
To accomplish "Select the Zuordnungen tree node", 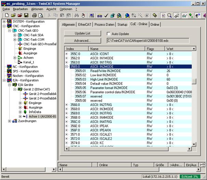I will tap(27, 121).
